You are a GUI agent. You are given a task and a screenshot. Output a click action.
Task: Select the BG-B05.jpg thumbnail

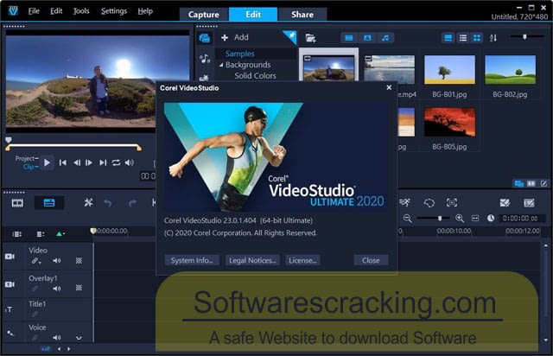coord(449,122)
